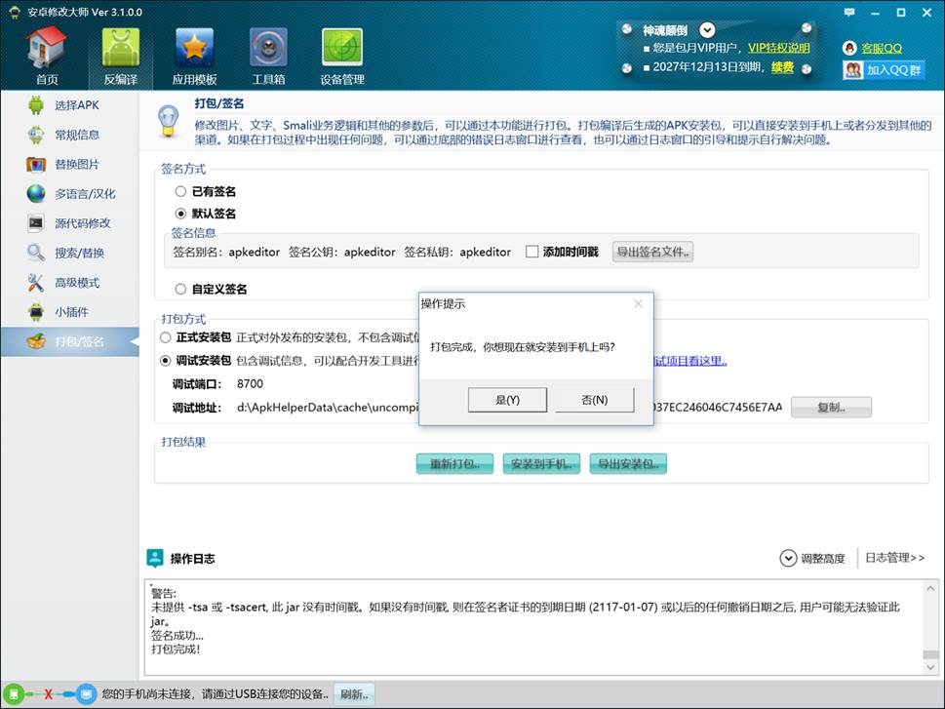The height and width of the screenshot is (709, 945).
Task: Click the 续费 renewal link
Action: (782, 67)
